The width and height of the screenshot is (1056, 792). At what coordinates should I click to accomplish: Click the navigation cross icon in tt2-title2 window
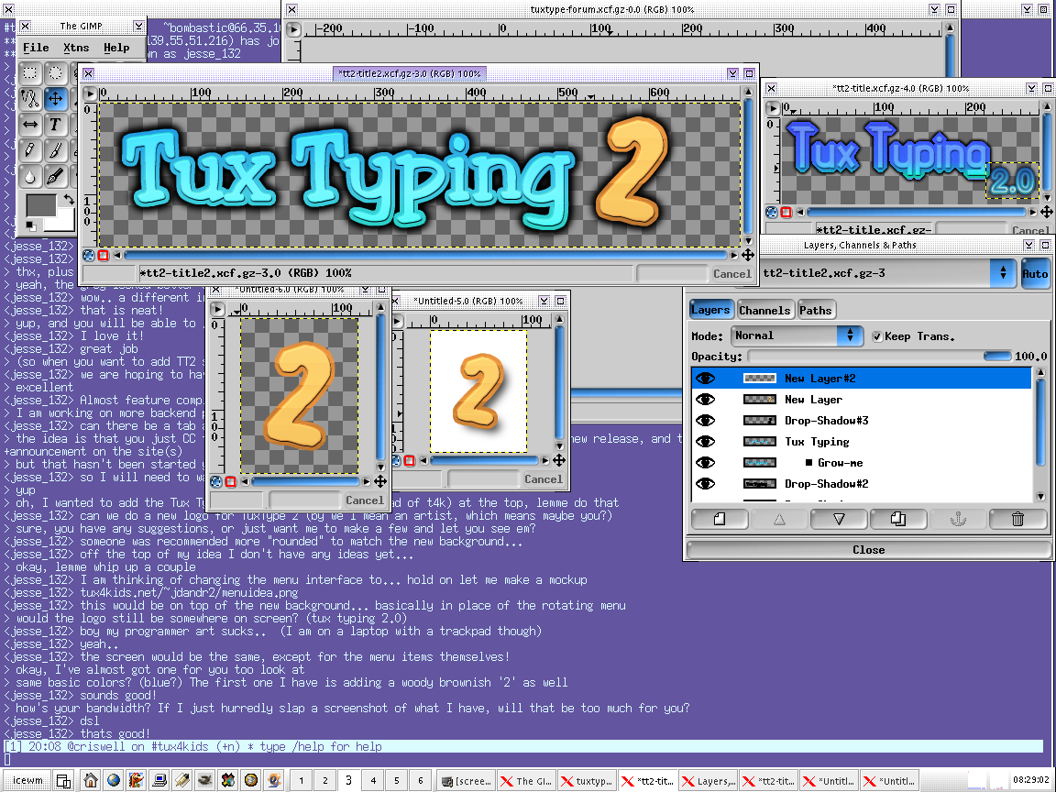click(748, 255)
